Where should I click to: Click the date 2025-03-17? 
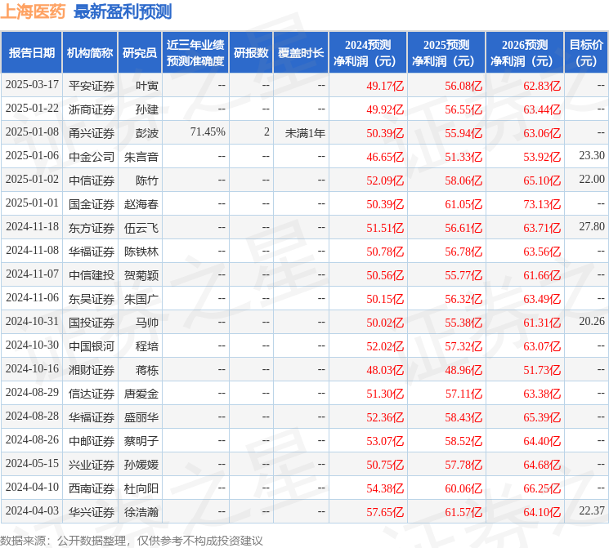(32, 85)
